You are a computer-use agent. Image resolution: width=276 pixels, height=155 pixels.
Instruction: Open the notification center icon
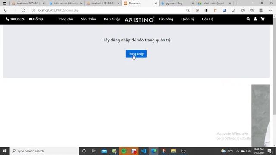[x=270, y=151]
